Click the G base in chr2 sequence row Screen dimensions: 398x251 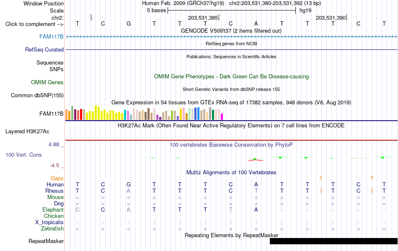pyautogui.click(x=129, y=23)
